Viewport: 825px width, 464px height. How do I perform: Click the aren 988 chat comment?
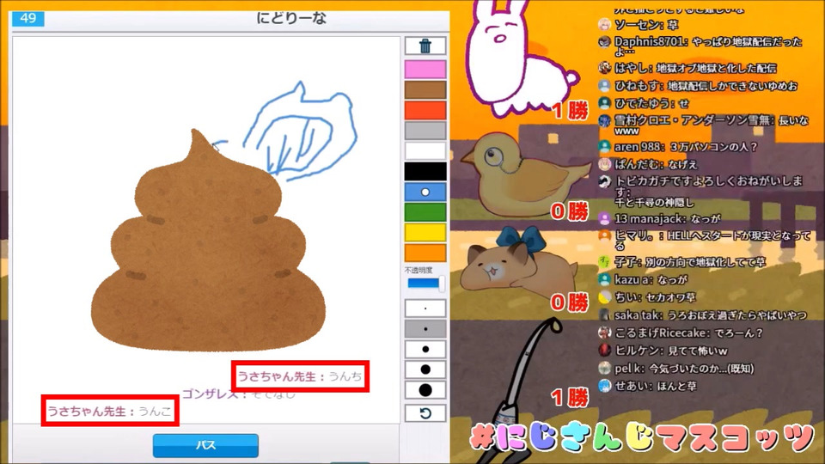pyautogui.click(x=678, y=147)
